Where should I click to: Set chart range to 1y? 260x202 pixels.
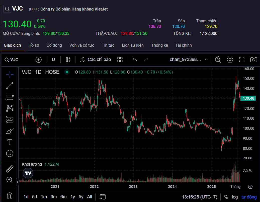[73, 197]
